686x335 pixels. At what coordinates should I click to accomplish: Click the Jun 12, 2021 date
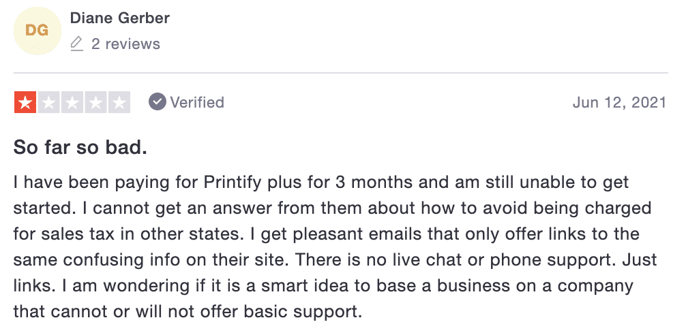point(619,103)
